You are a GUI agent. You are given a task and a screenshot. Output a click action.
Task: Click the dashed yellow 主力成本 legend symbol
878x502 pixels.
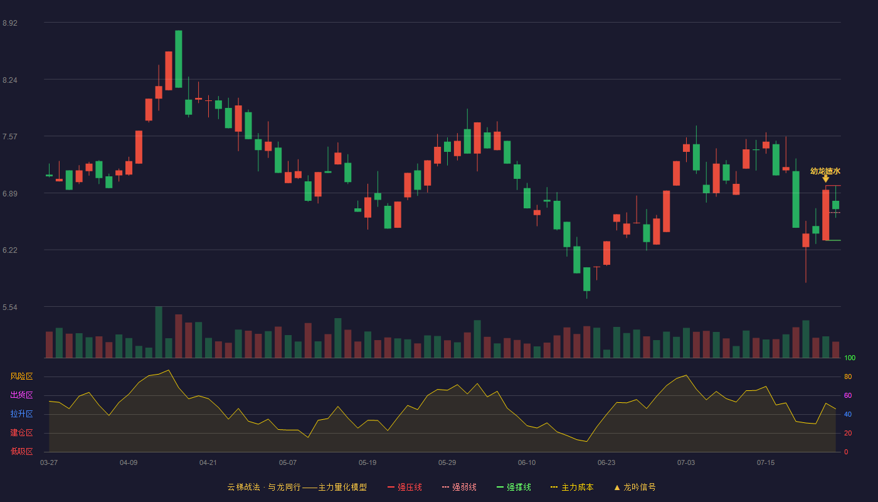pyautogui.click(x=554, y=488)
